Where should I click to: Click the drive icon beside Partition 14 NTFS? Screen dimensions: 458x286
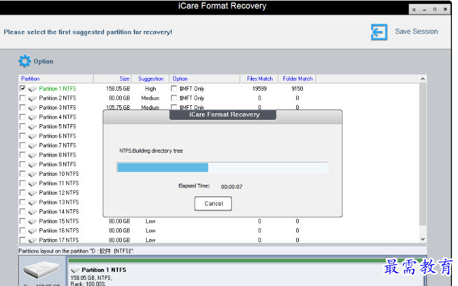32,212
